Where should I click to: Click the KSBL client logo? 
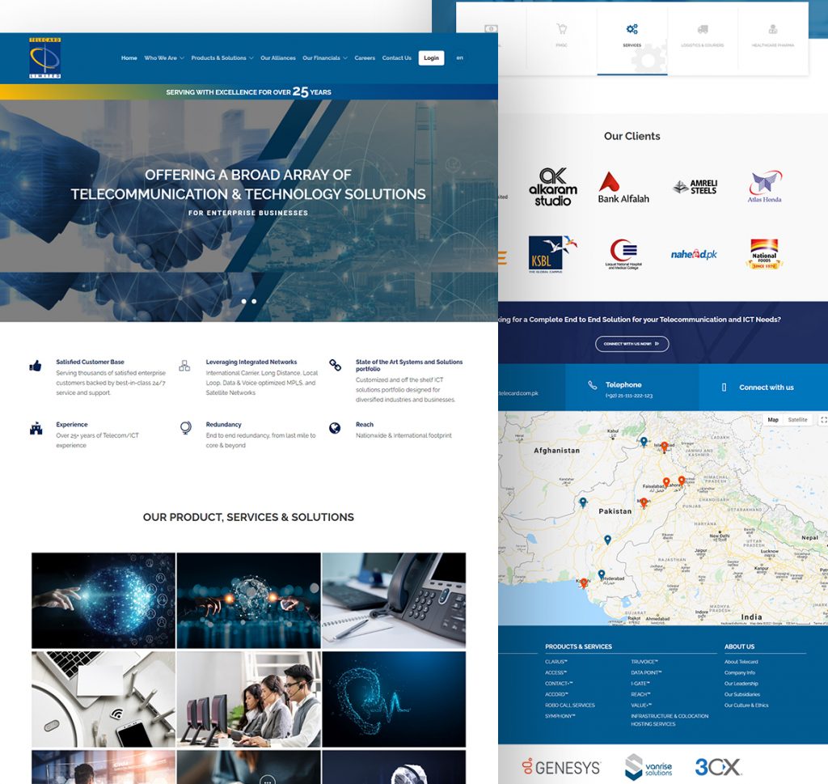coord(553,254)
